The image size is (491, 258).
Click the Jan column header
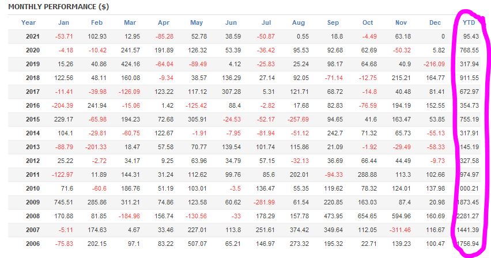click(x=65, y=22)
